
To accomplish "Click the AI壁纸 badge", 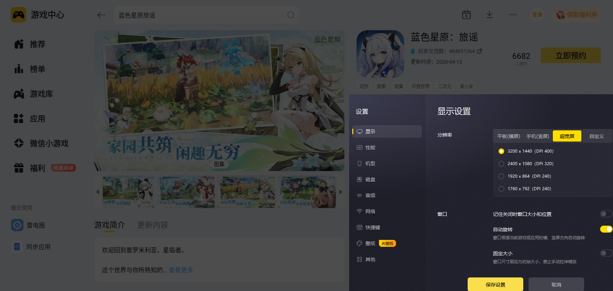I will pos(387,243).
